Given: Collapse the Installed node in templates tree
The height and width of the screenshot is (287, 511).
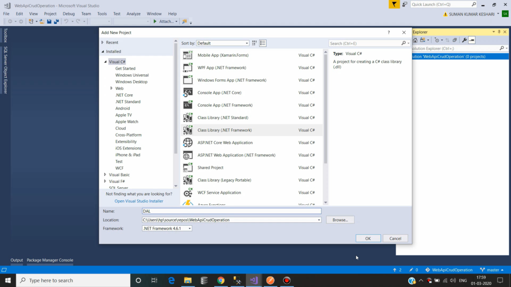Looking at the screenshot, I should pyautogui.click(x=103, y=51).
